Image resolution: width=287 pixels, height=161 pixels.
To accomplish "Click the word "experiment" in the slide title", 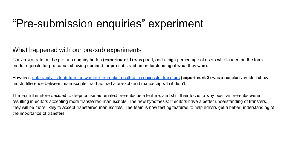I will pos(176,24).
